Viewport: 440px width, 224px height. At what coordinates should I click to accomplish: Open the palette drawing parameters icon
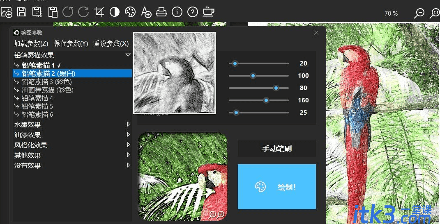point(130,12)
